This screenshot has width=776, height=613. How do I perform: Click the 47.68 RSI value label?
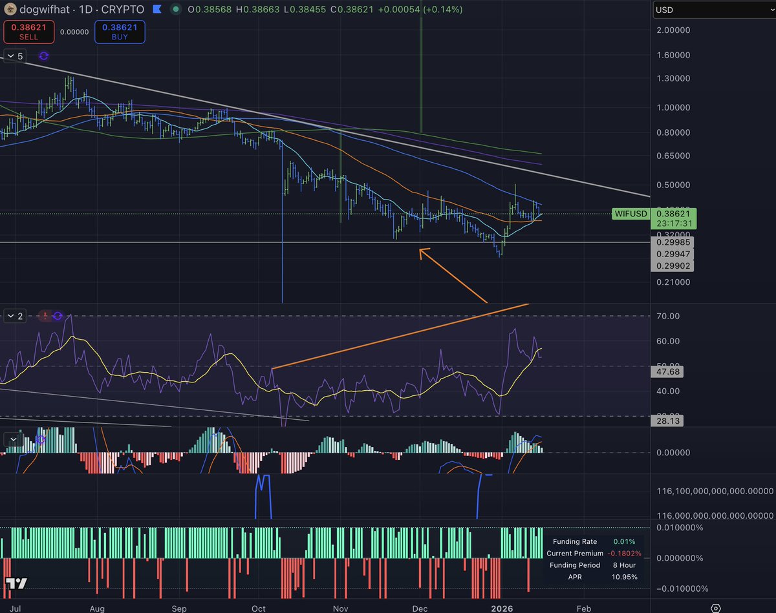(669, 372)
